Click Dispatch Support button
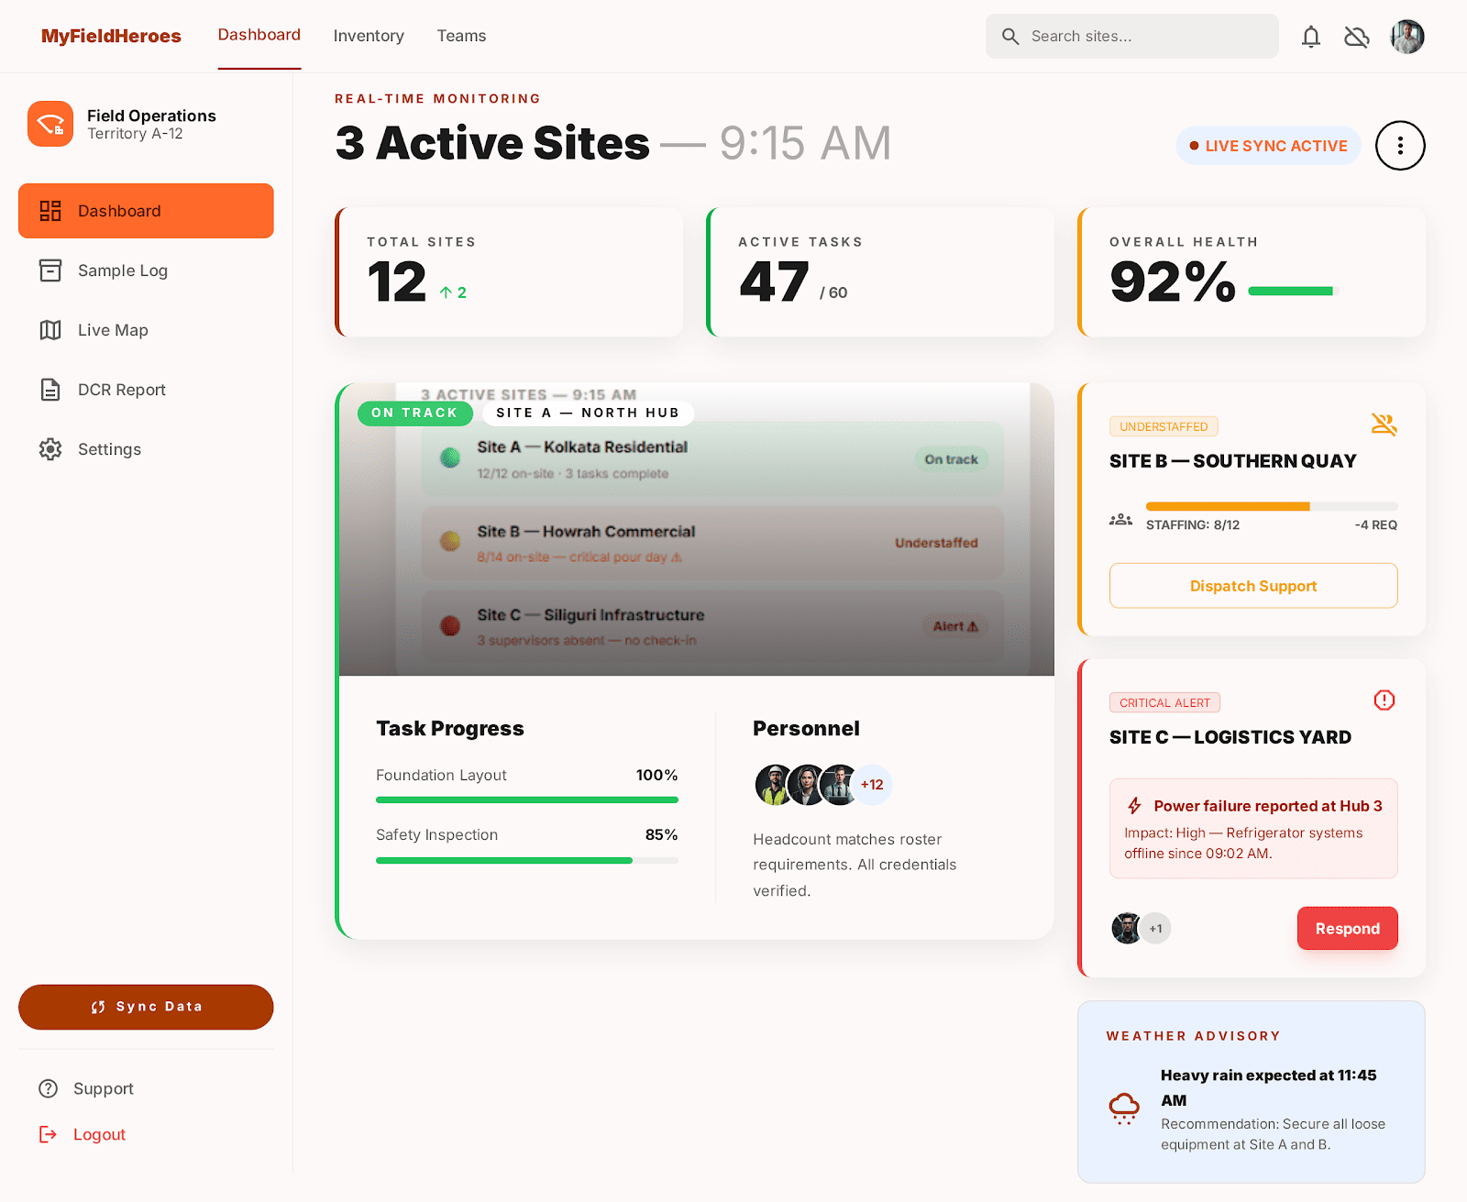 pyautogui.click(x=1253, y=586)
